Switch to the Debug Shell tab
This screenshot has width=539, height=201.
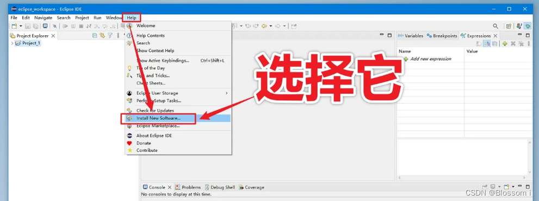(x=220, y=187)
